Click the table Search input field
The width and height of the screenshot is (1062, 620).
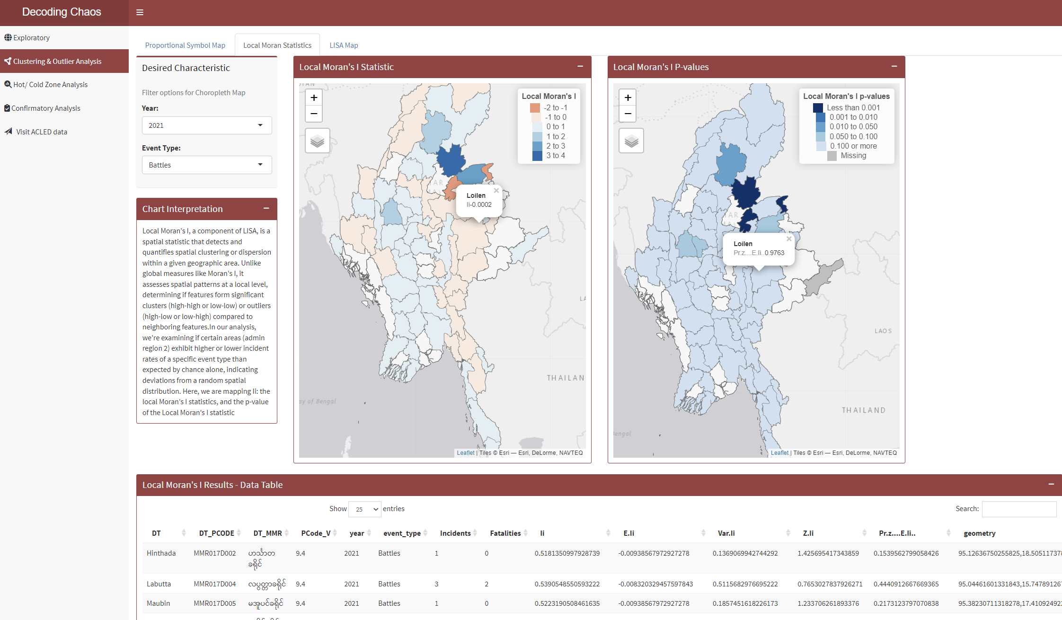coord(1018,509)
